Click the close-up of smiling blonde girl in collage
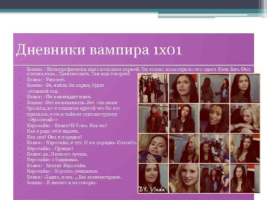The height and width of the screenshot is (200, 267). pos(184,178)
